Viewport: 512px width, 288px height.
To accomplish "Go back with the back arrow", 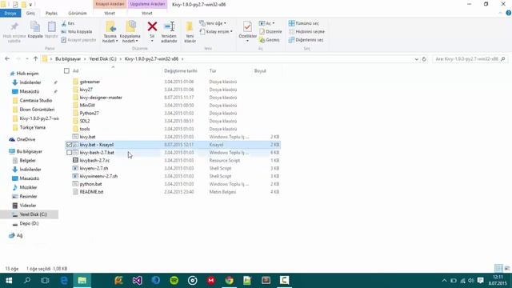I will [7, 58].
